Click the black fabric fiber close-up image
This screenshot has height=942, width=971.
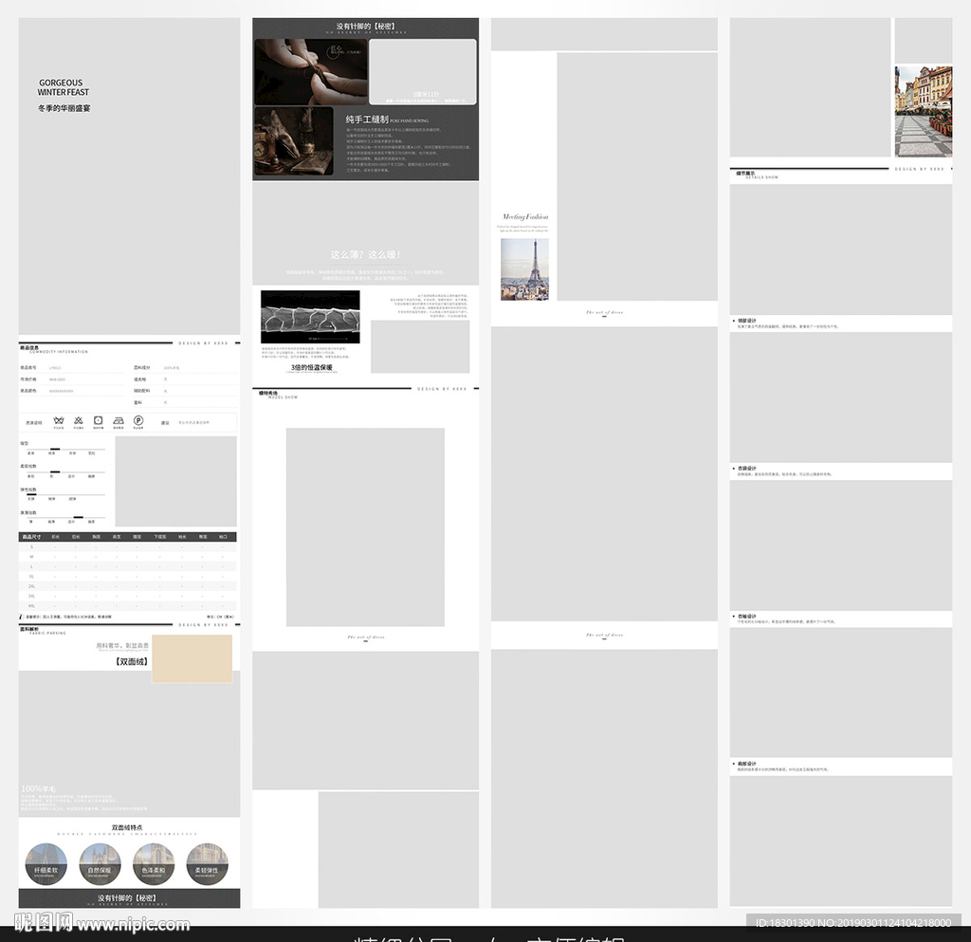coord(310,317)
